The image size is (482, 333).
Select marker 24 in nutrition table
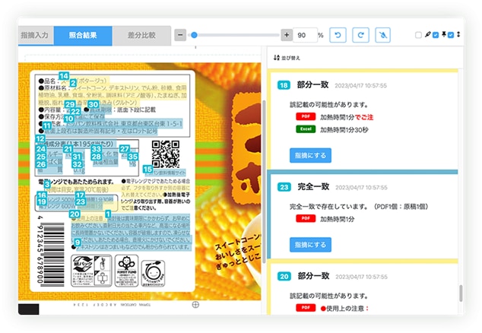(x=40, y=149)
